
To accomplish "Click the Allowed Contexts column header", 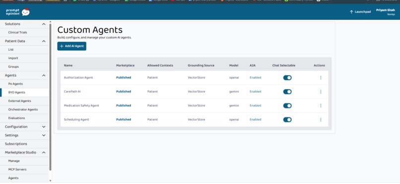I will (x=160, y=66).
